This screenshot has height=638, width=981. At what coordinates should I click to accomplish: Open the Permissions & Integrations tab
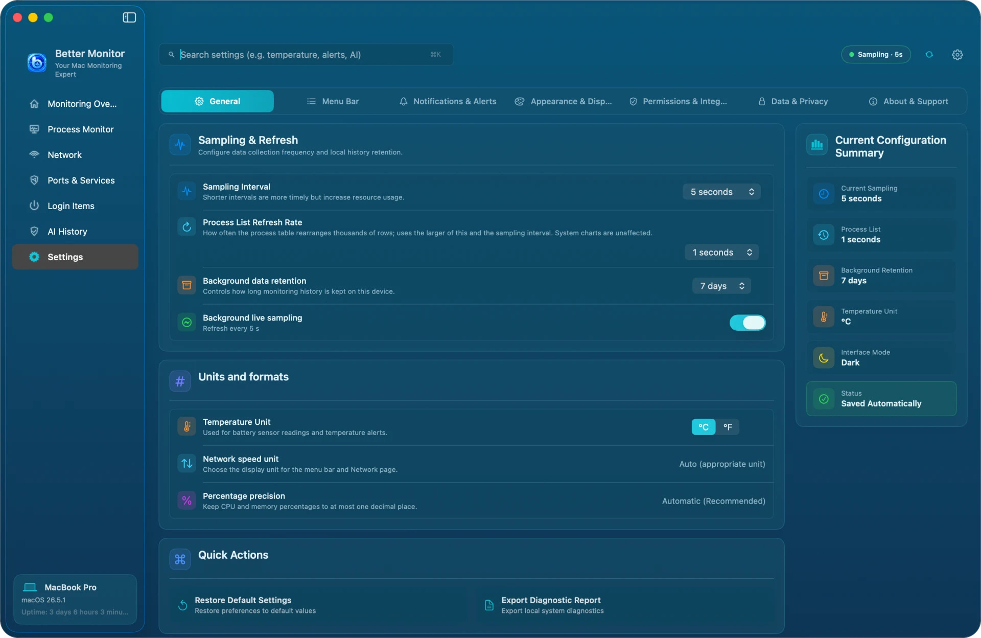tap(678, 101)
